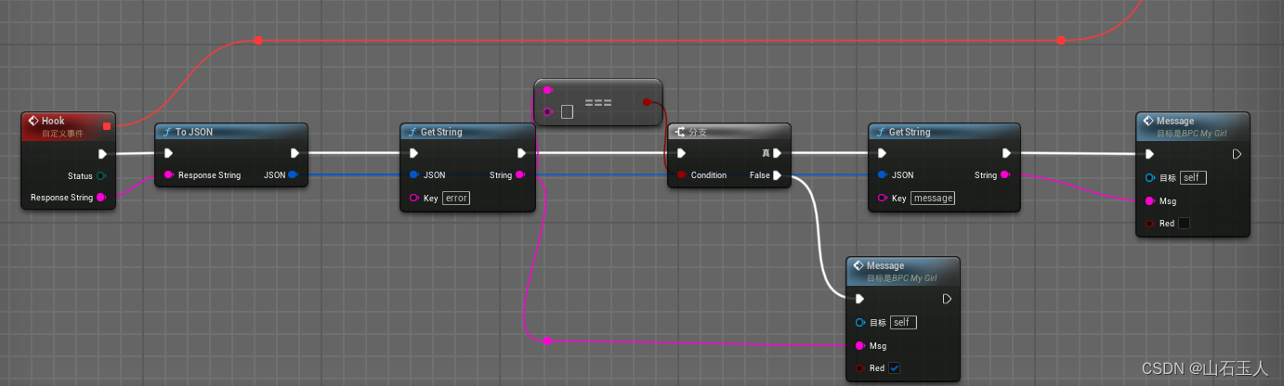1284x386 pixels.
Task: Click the Status output pin on Hook
Action: coord(101,175)
